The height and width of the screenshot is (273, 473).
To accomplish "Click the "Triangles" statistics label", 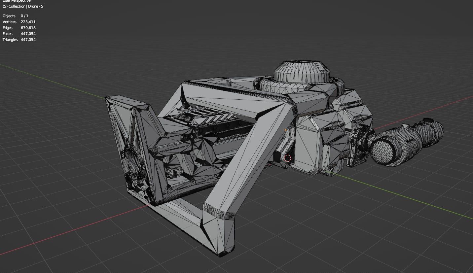I will 10,40.
